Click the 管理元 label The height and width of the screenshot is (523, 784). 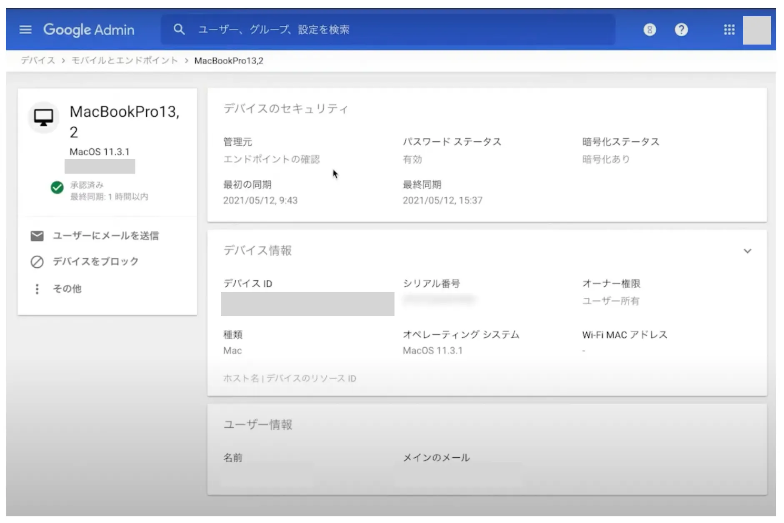pos(238,142)
